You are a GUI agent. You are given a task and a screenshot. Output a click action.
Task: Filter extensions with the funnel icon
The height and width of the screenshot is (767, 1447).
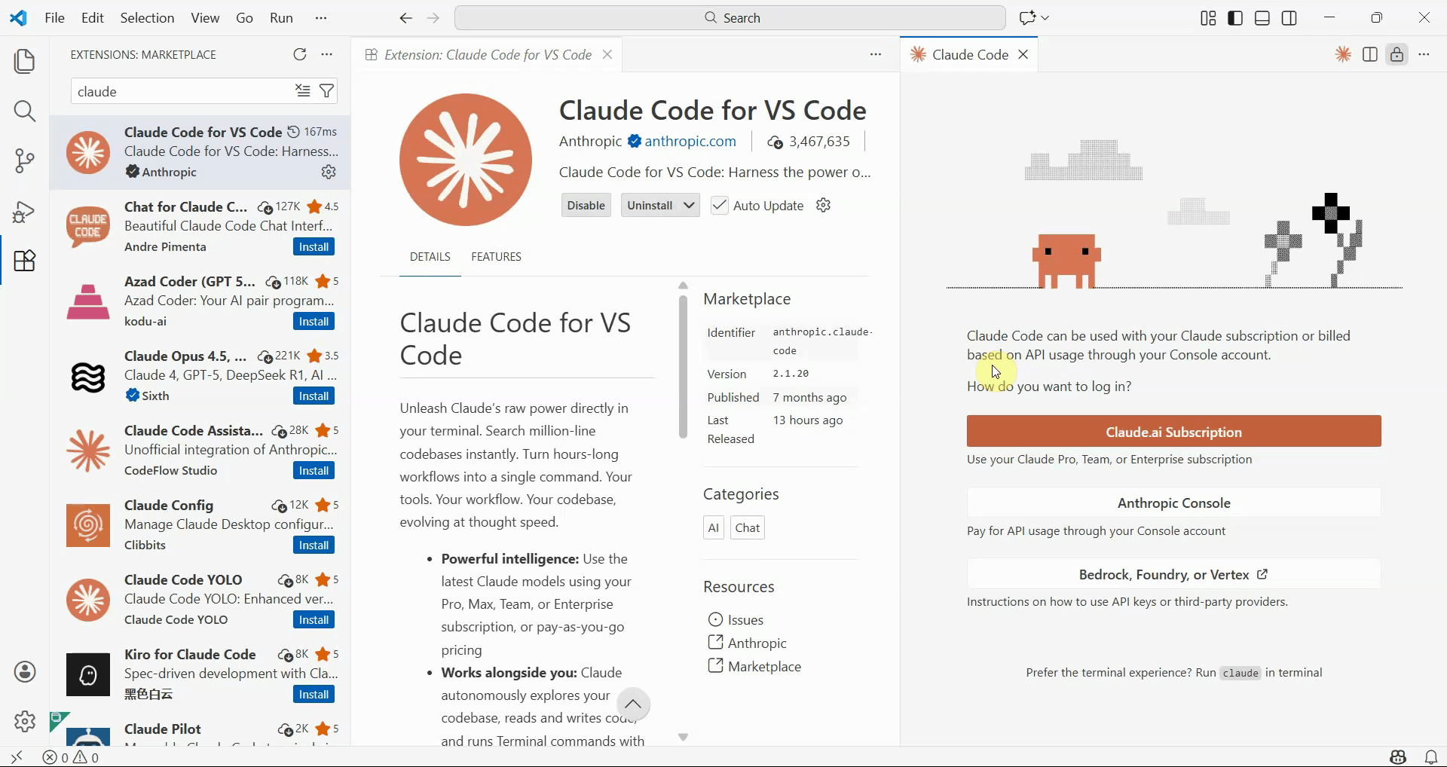pyautogui.click(x=326, y=90)
